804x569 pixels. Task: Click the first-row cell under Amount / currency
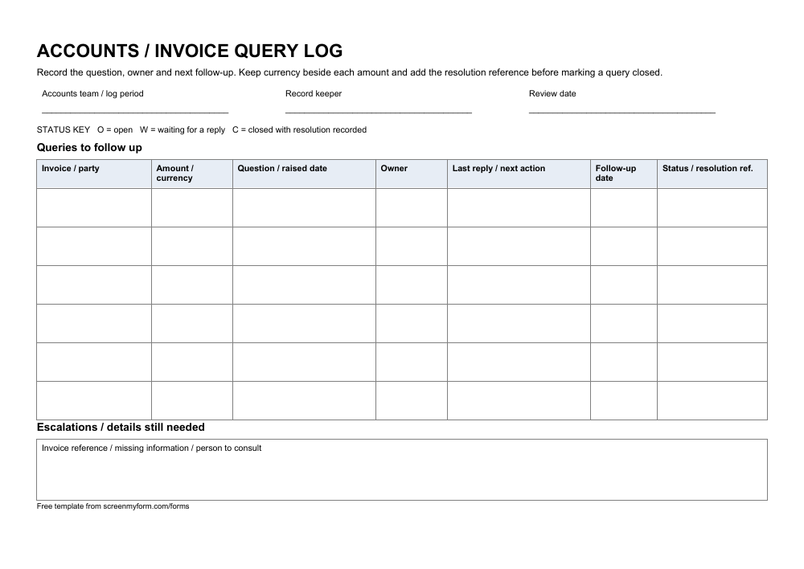click(192, 207)
